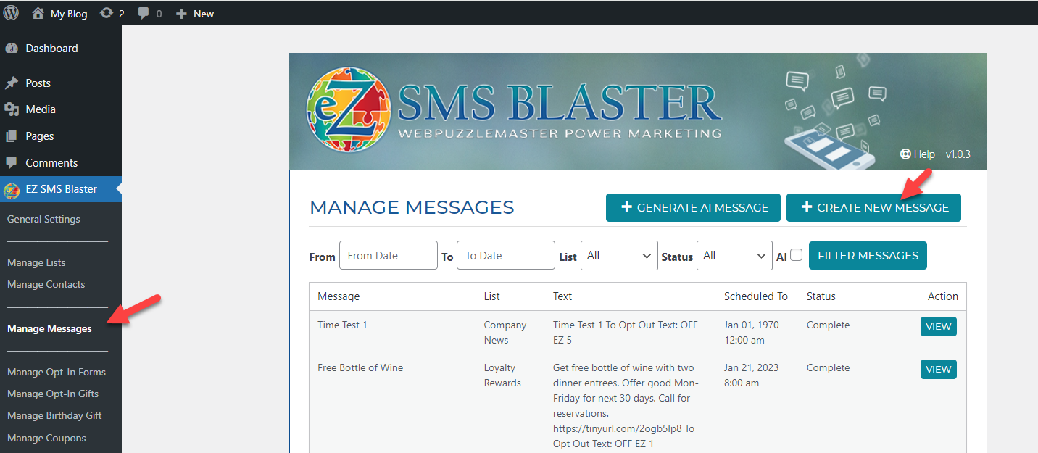Click the Comments icon in sidebar
The height and width of the screenshot is (453, 1038).
pyautogui.click(x=12, y=163)
